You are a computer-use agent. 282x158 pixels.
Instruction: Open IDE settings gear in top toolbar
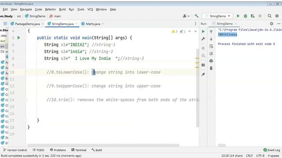(277, 16)
